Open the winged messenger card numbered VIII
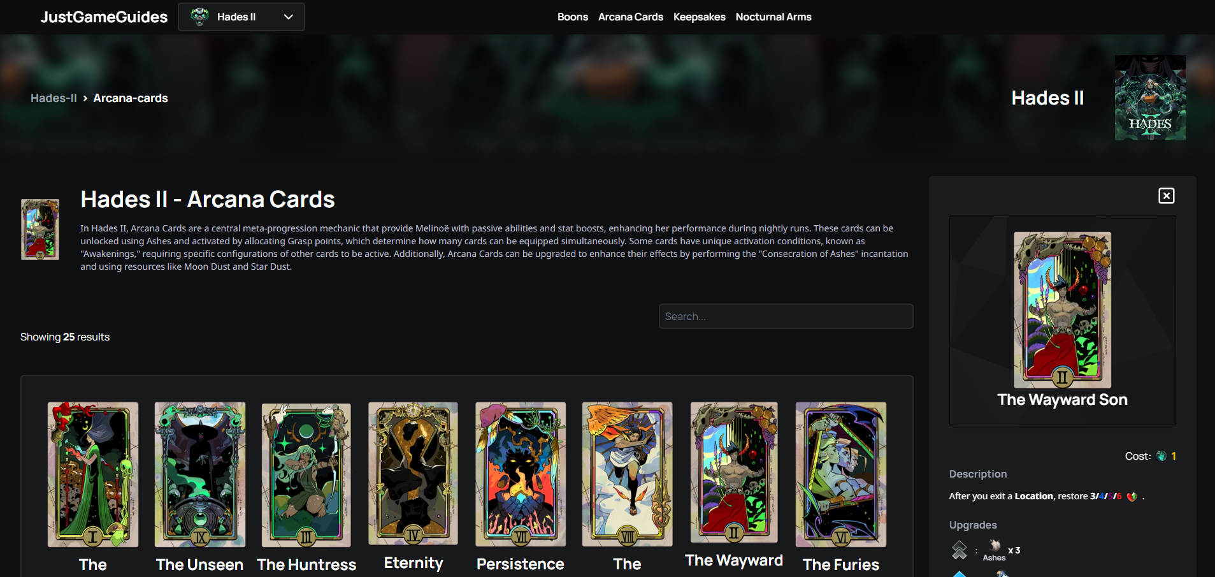Viewport: 1215px width, 577px height. pyautogui.click(x=628, y=474)
